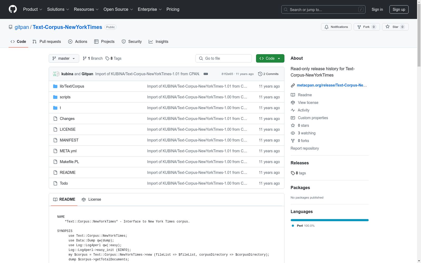
Task: Open the Insights tab
Action: (158, 42)
